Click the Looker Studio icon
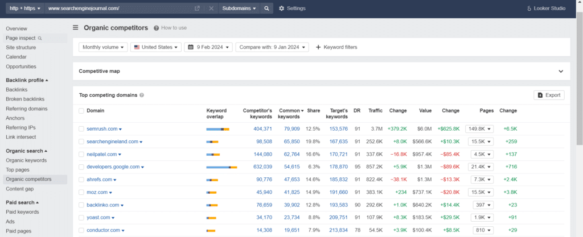The height and width of the screenshot is (237, 583). click(529, 8)
